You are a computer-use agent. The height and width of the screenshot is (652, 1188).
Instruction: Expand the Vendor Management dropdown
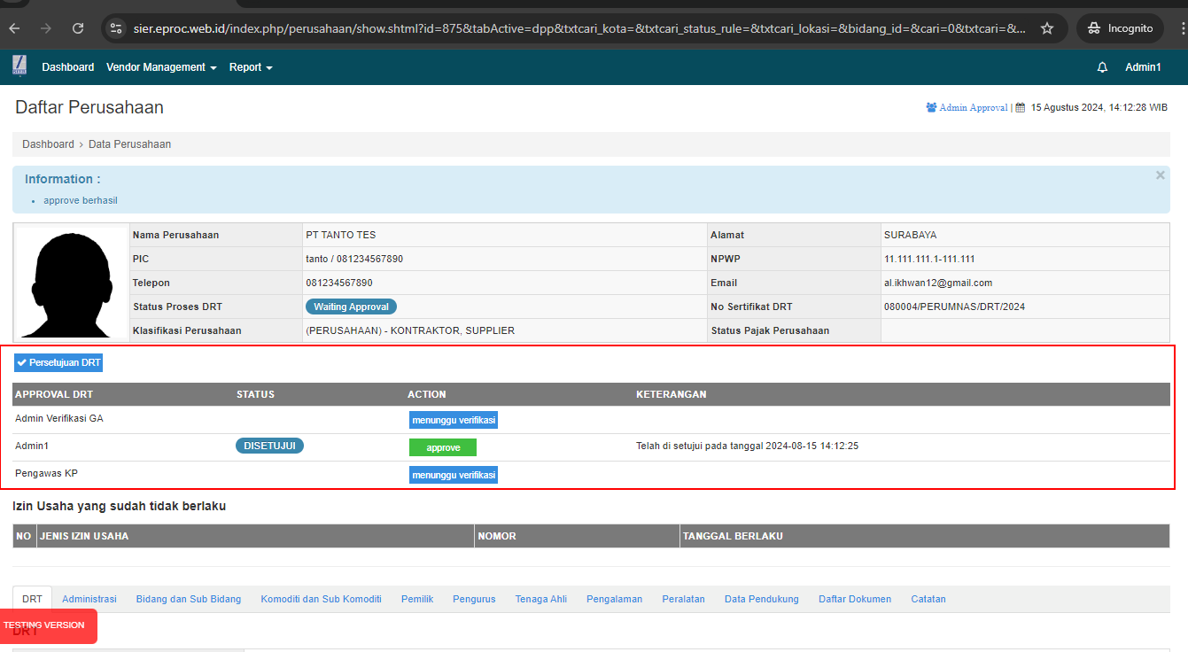pos(161,67)
